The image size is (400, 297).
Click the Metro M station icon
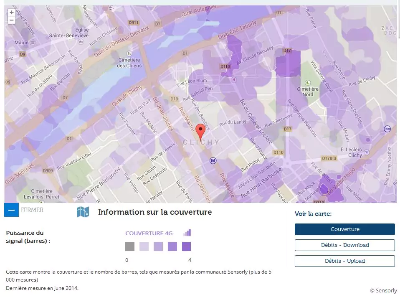pyautogui.click(x=213, y=160)
